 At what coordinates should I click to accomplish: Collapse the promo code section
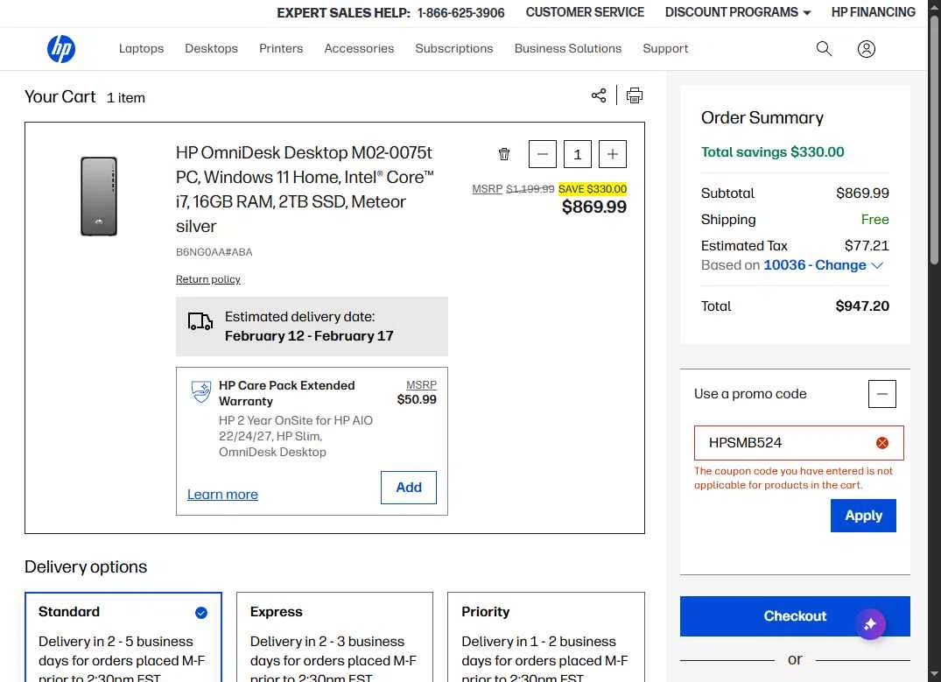point(882,394)
